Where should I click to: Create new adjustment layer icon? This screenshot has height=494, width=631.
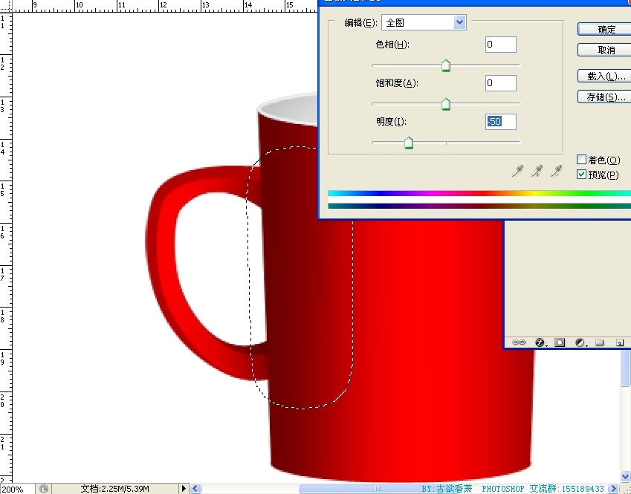[580, 342]
